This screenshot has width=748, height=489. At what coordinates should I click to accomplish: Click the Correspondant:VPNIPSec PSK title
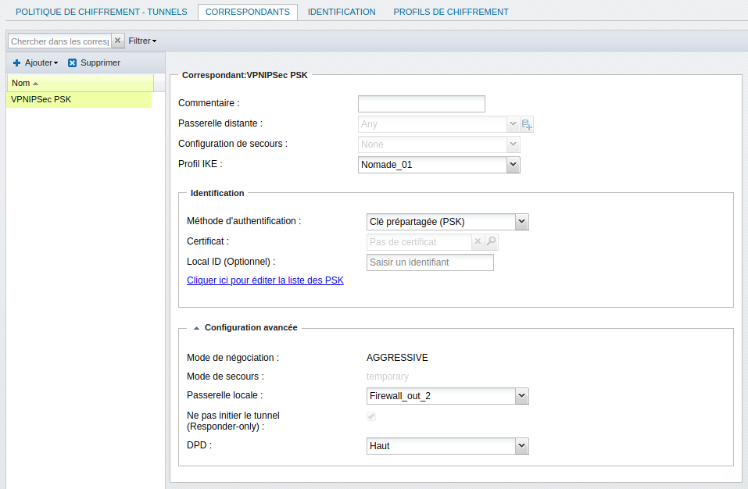245,75
